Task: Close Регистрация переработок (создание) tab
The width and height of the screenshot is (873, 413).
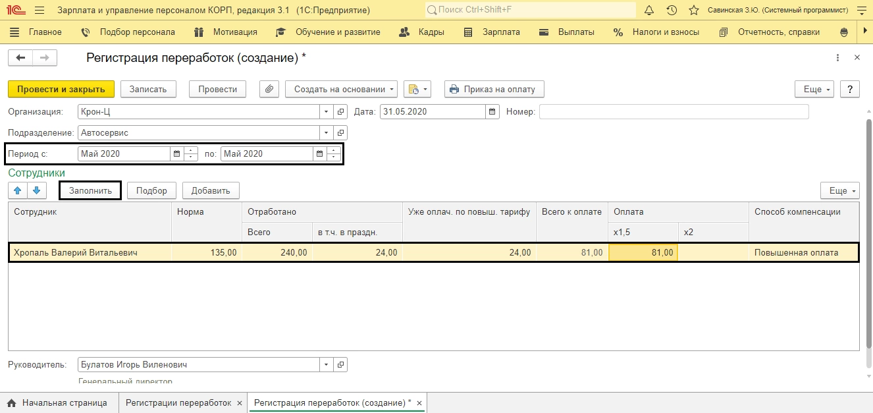Action: [419, 402]
